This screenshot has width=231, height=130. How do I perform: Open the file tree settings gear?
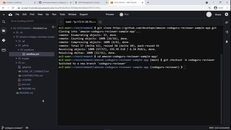(x=53, y=27)
